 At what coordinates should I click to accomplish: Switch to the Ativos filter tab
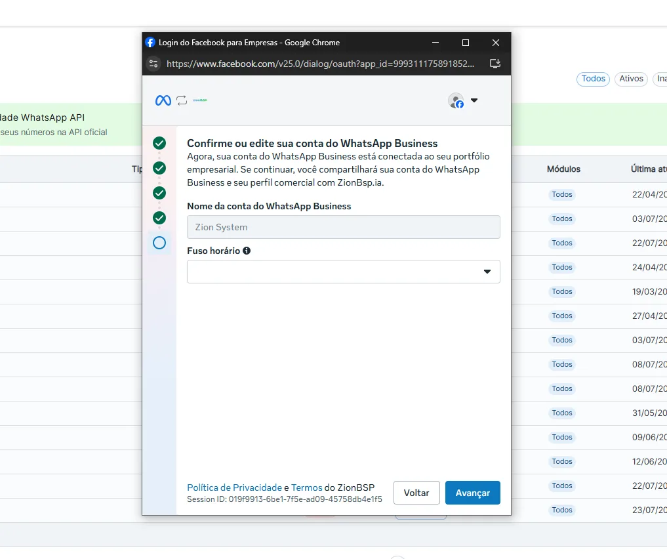tap(632, 79)
